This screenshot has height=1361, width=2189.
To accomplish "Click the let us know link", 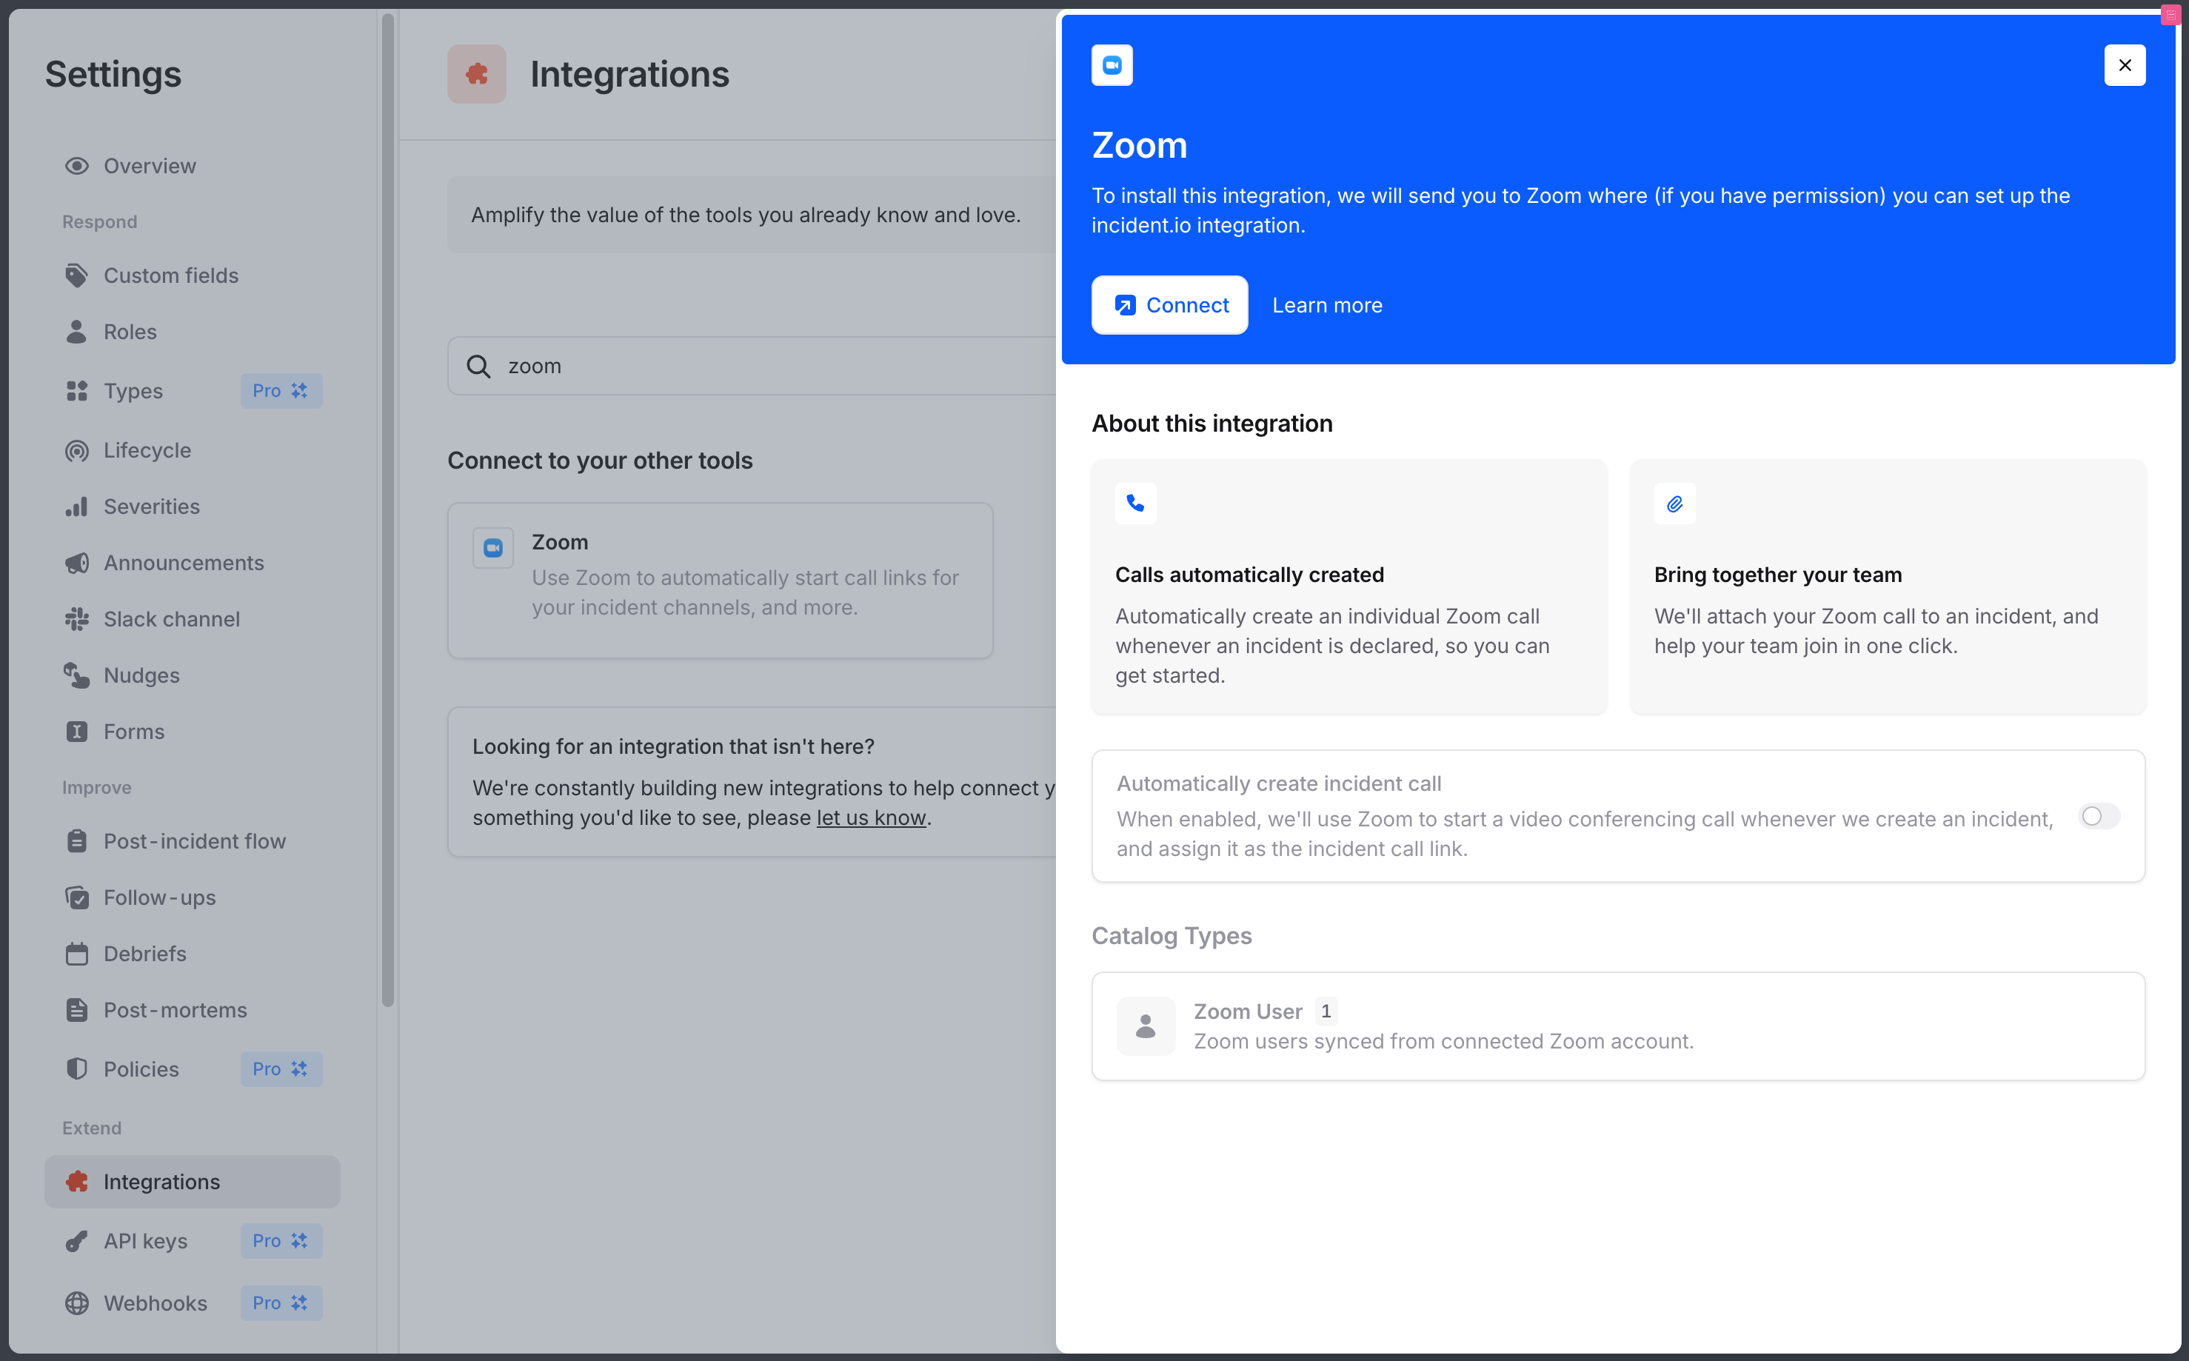I will click(870, 817).
